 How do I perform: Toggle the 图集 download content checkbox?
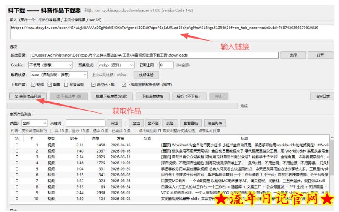coord(49,85)
